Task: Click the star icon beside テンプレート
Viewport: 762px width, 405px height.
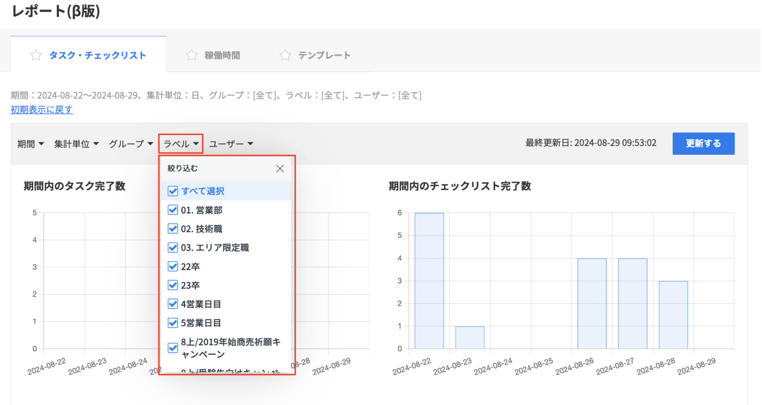Action: (x=285, y=55)
